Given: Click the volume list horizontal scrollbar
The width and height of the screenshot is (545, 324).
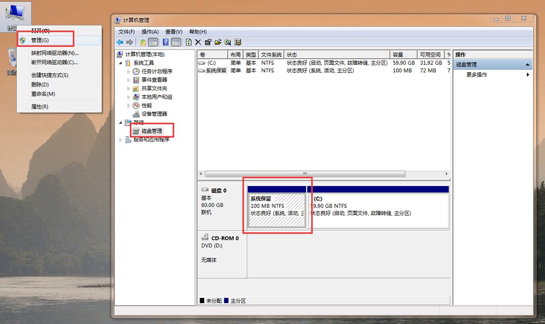Looking at the screenshot, I should click(x=306, y=174).
